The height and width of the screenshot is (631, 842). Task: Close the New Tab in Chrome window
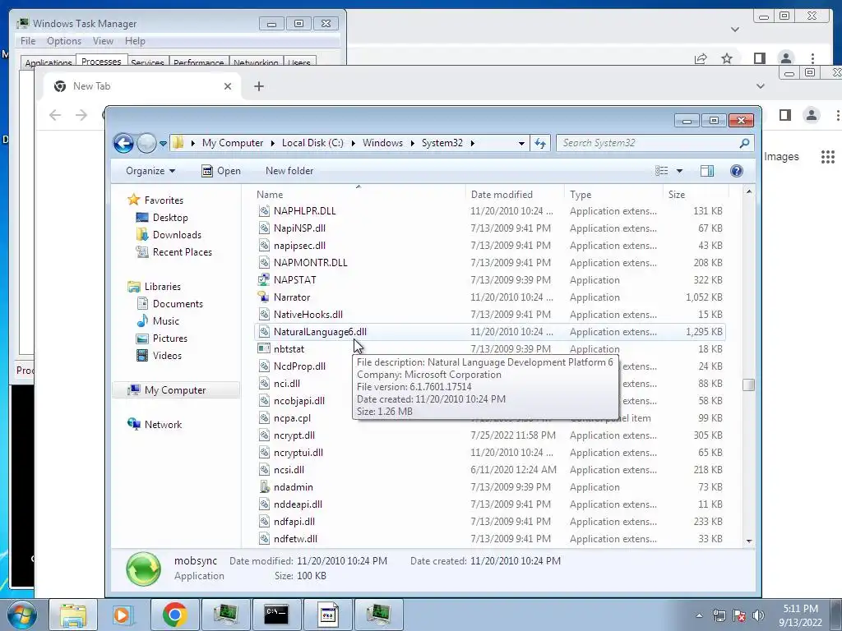coord(228,86)
